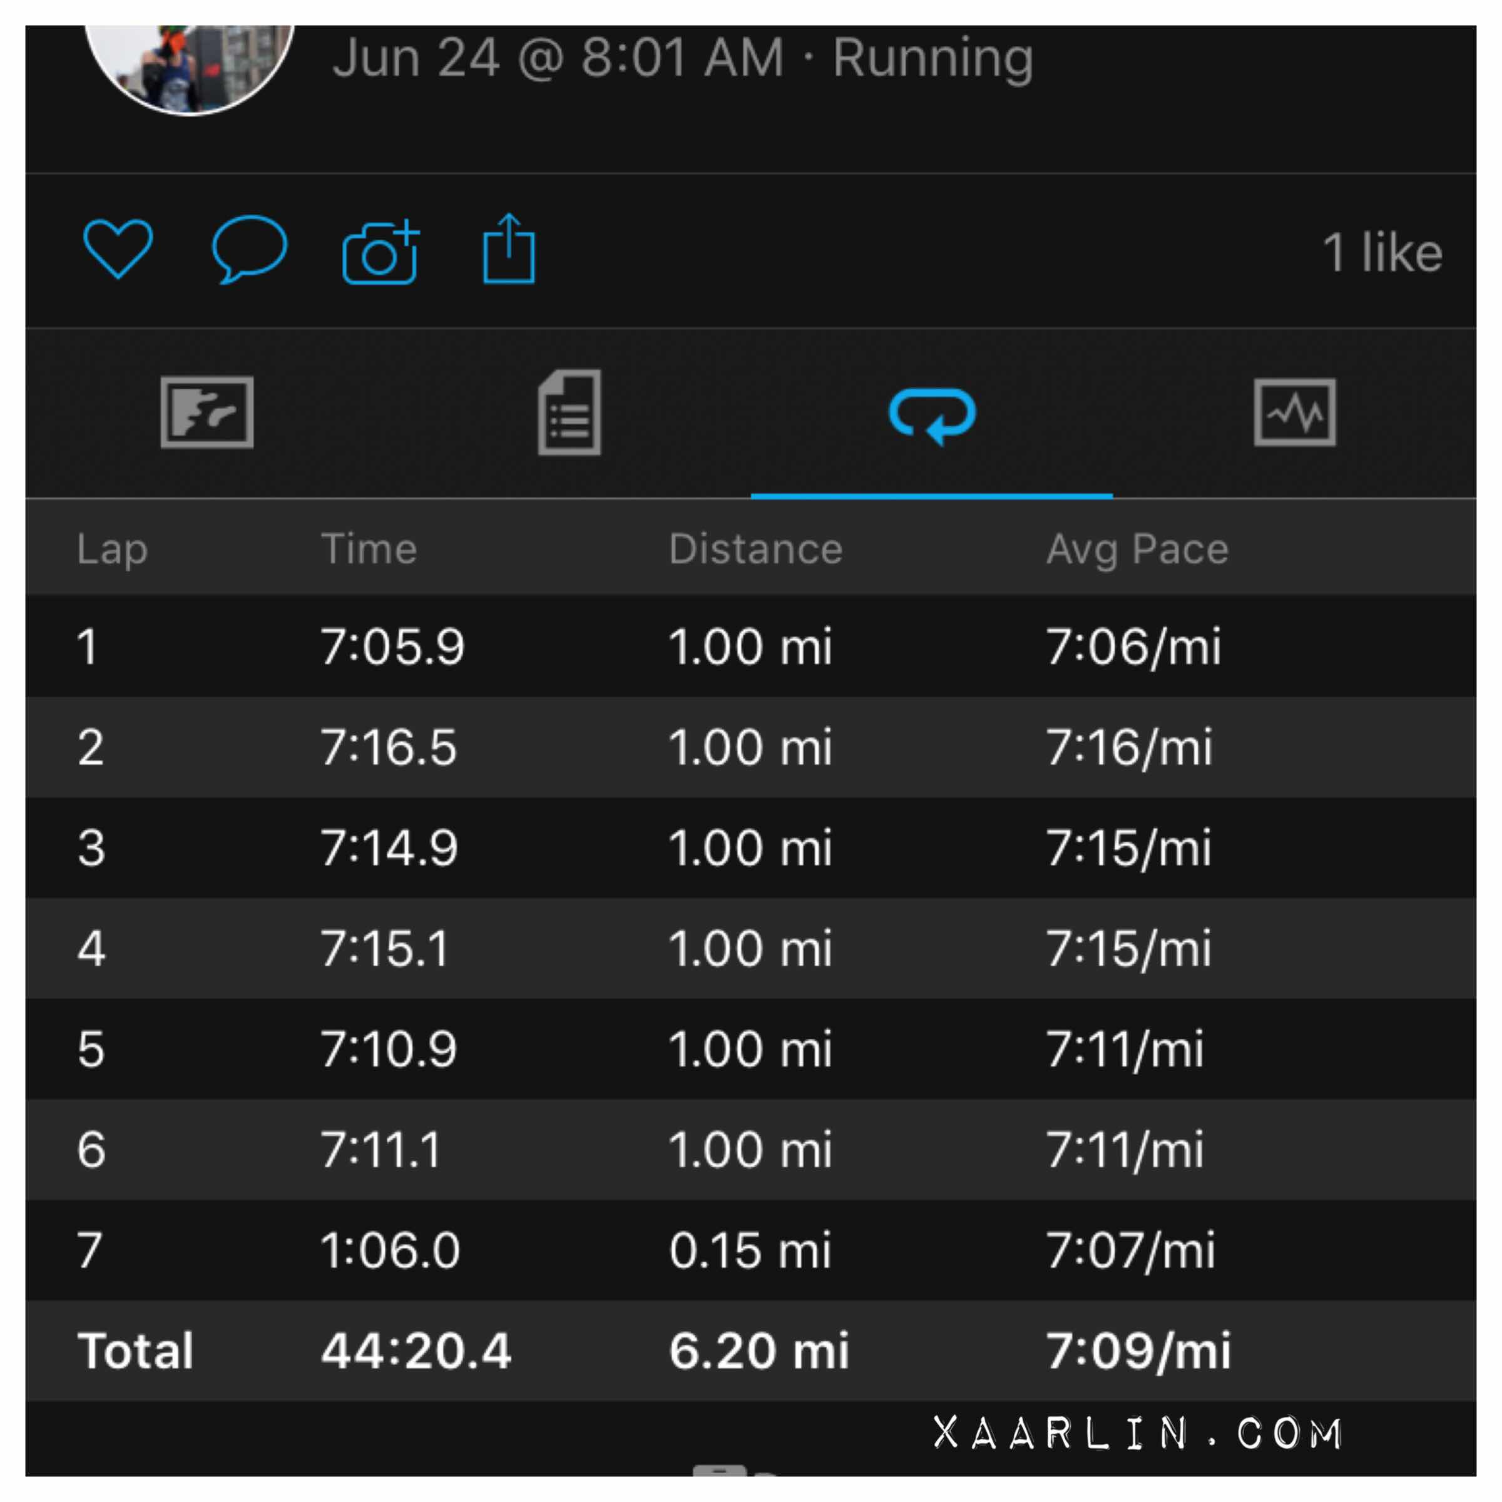Switch to the stats document tab icon
This screenshot has height=1502, width=1502.
(x=569, y=412)
